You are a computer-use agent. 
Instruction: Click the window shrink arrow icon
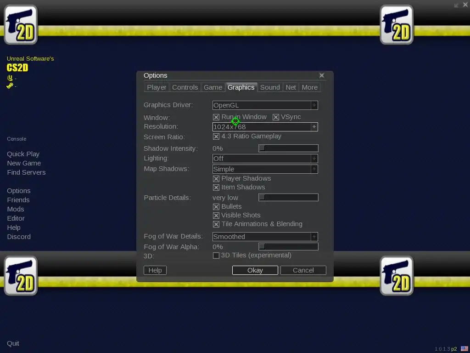click(x=456, y=5)
